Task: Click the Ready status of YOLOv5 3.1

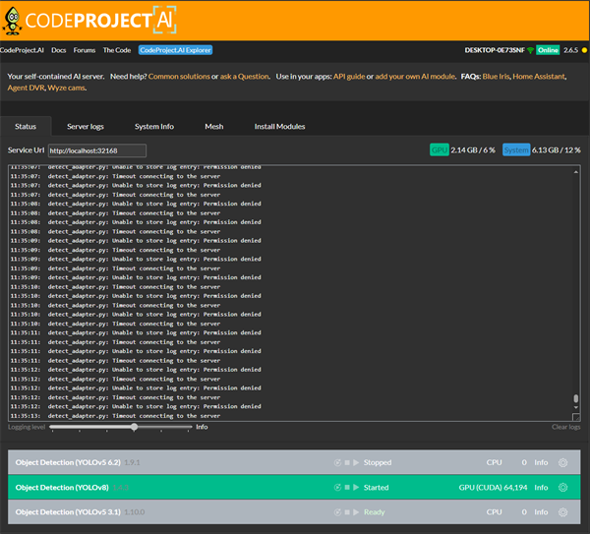Action: coord(374,512)
